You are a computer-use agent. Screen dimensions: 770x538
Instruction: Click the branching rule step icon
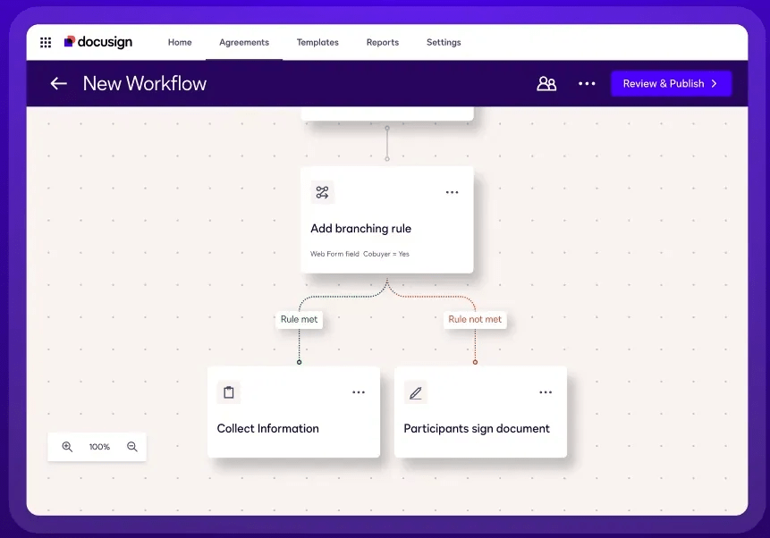[x=322, y=192]
